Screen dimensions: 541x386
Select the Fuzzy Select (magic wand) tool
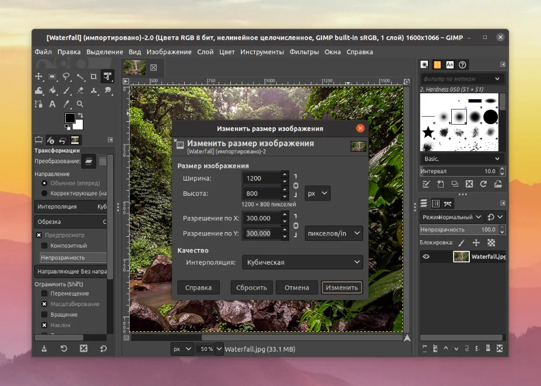click(x=82, y=76)
